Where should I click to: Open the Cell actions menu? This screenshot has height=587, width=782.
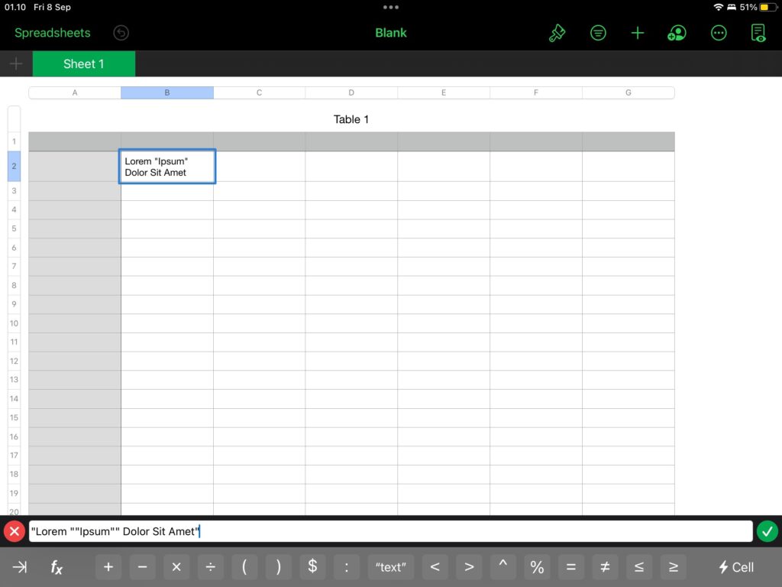(736, 567)
